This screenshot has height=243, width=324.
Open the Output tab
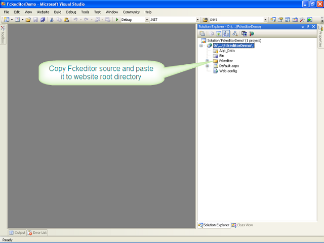(17, 233)
